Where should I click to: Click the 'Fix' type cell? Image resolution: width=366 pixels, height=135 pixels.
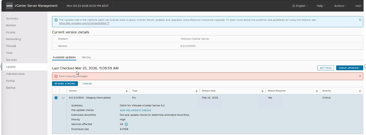tap(134, 98)
